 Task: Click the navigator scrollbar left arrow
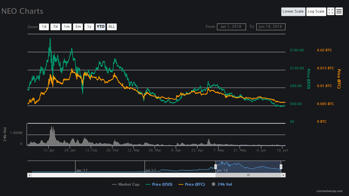pyautogui.click(x=29, y=175)
